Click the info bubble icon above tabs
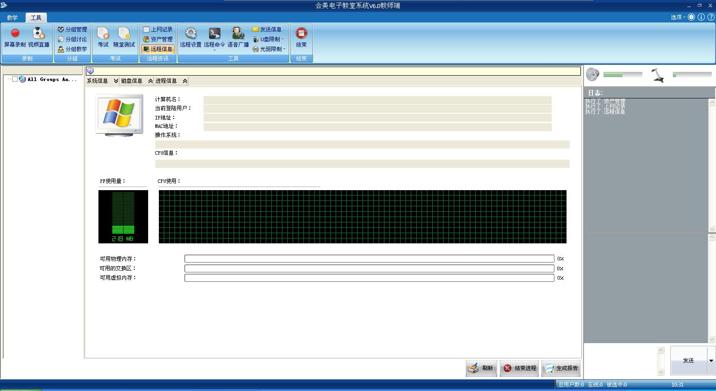716x391 pixels. 90,71
